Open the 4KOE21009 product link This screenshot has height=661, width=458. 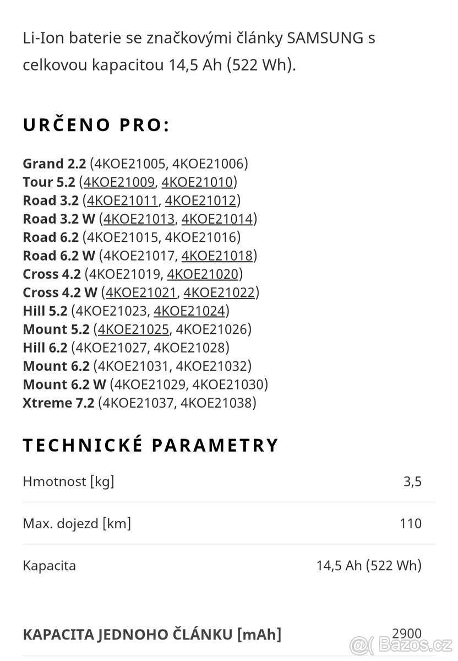click(119, 182)
